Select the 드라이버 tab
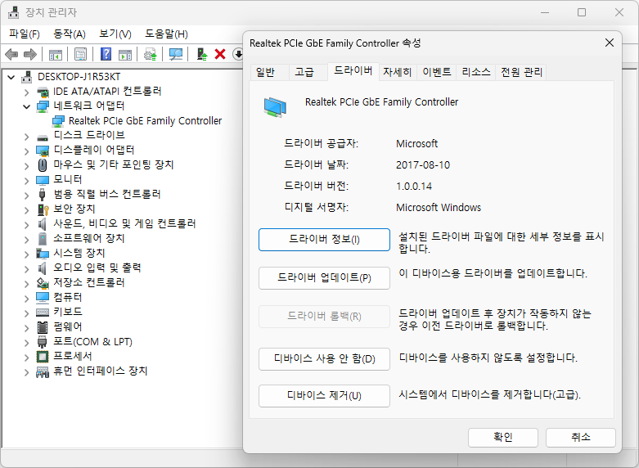This screenshot has width=639, height=468. click(x=353, y=71)
